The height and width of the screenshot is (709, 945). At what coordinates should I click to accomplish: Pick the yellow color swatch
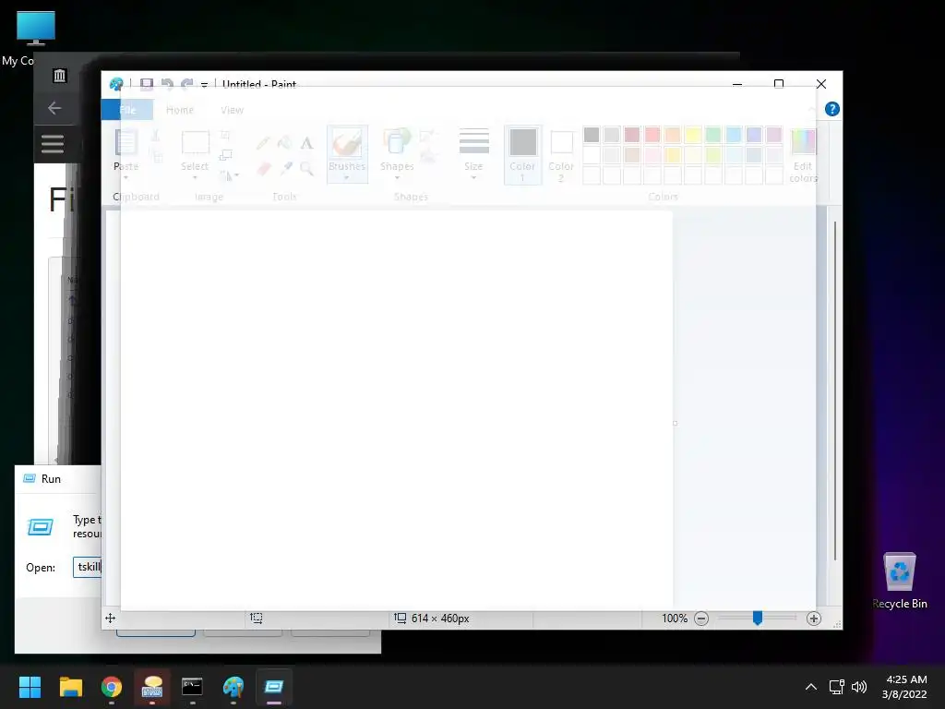click(x=693, y=135)
